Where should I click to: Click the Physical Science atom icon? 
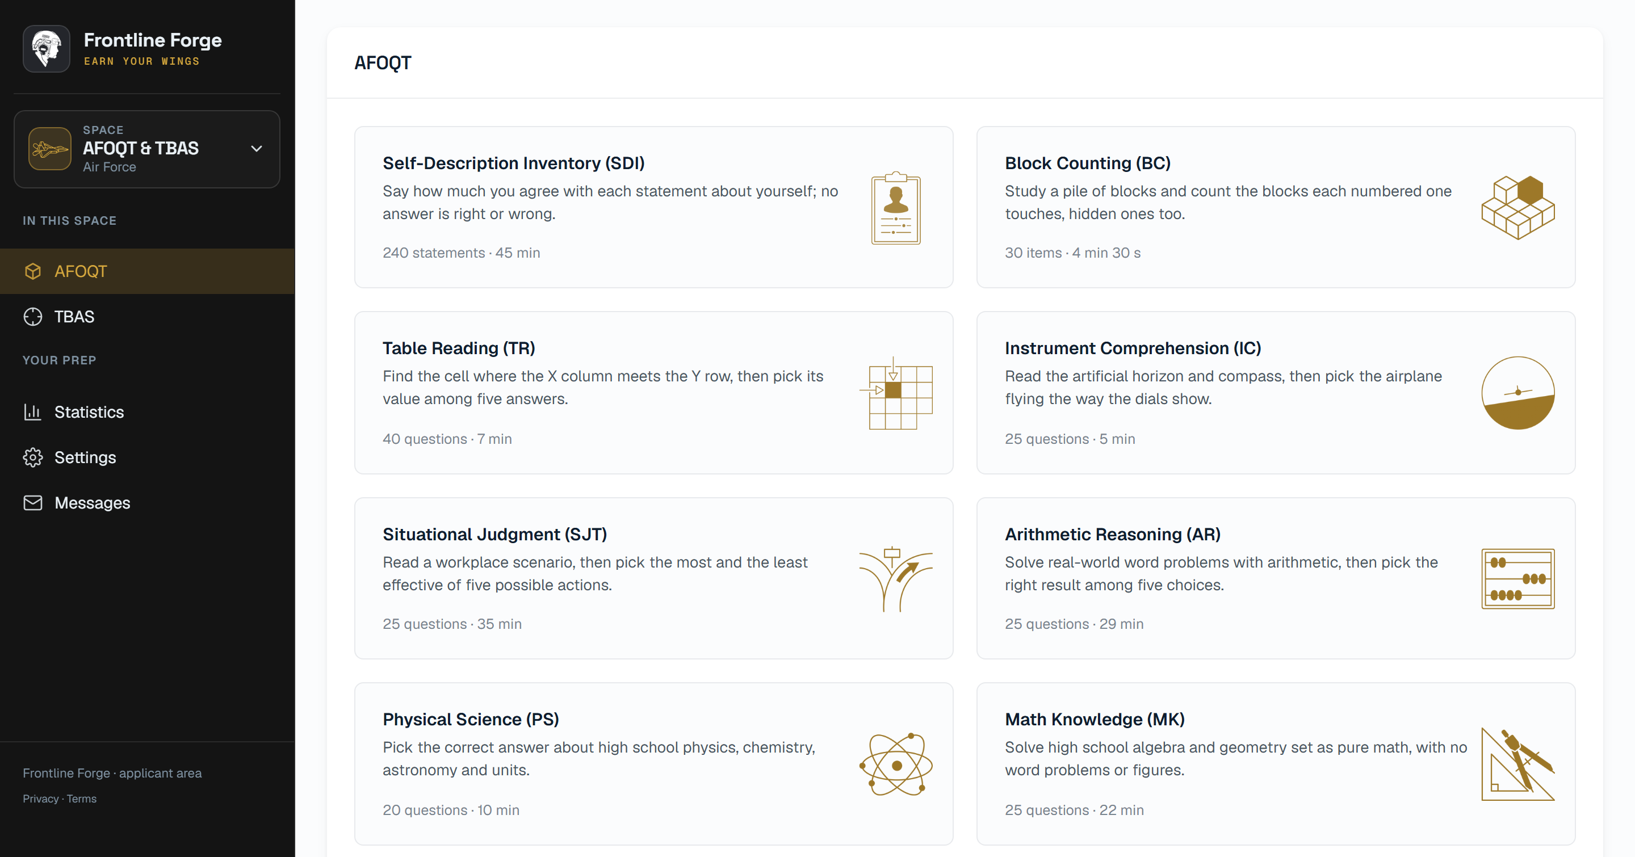coord(896,764)
